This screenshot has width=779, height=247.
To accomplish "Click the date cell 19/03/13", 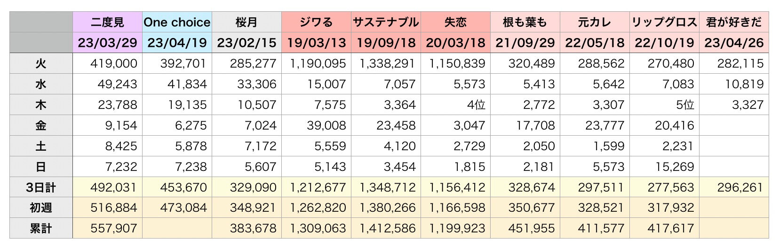I will coord(316,43).
